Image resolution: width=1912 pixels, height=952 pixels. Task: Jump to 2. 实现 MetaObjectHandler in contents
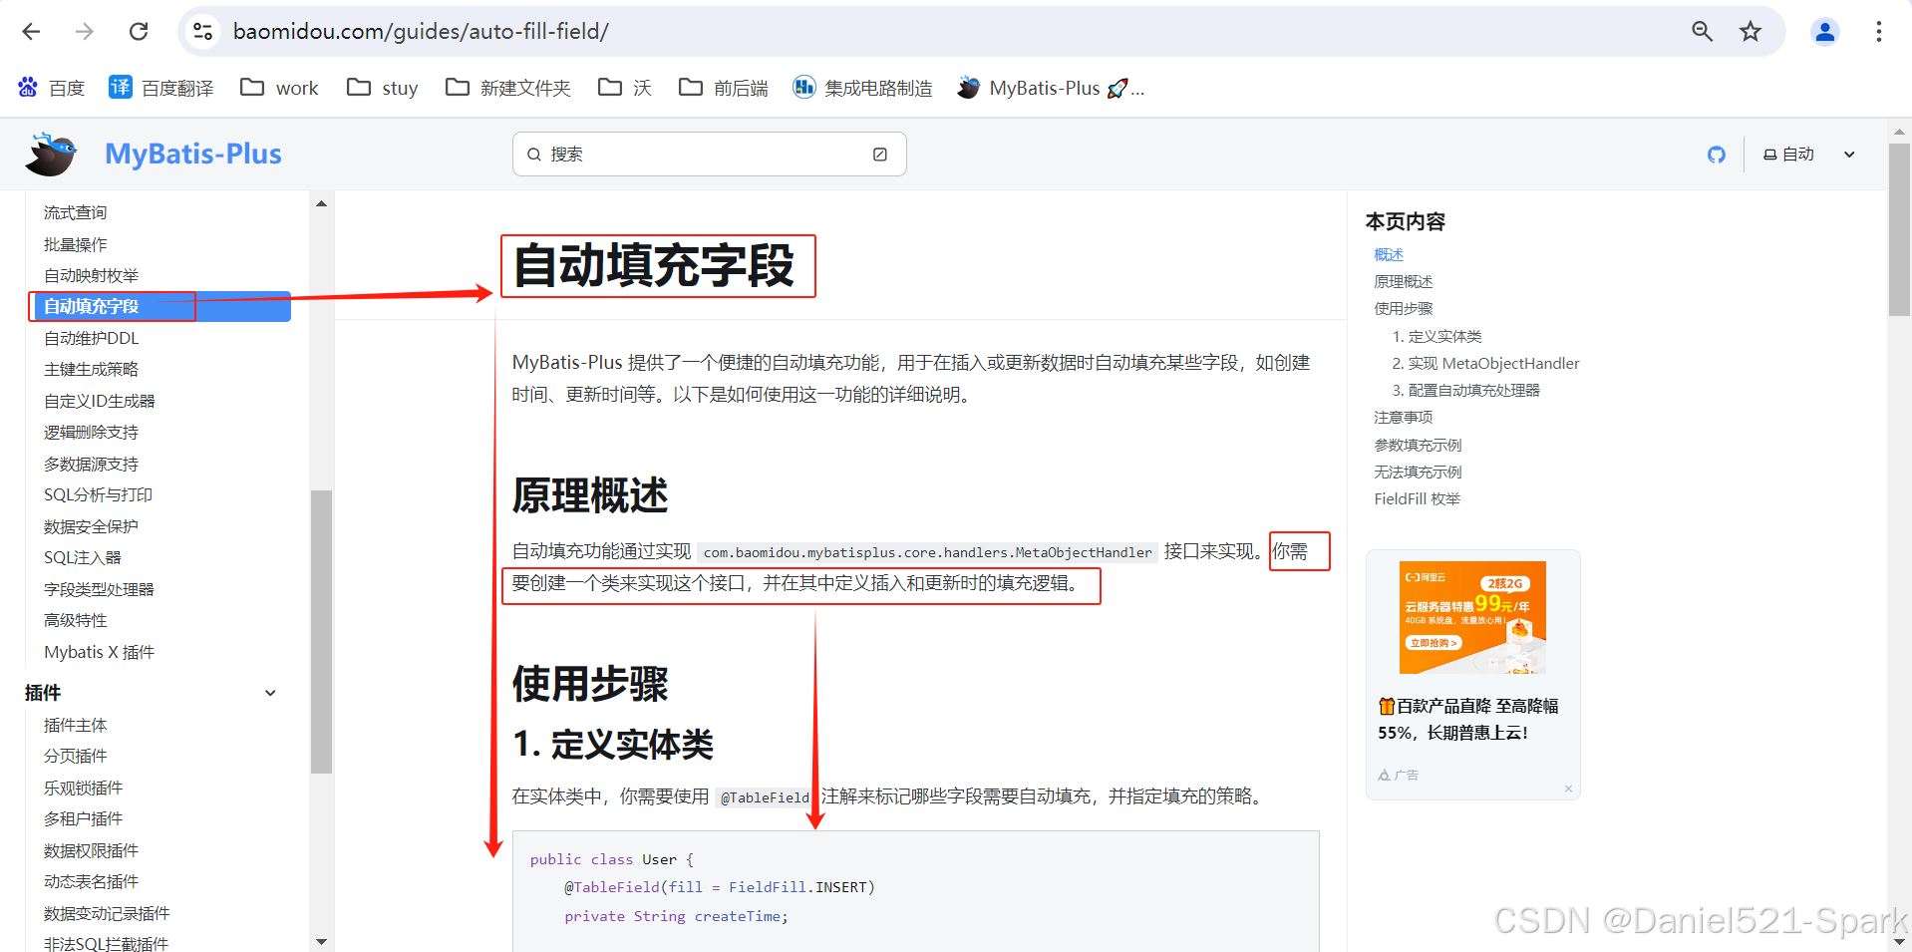1486,363
